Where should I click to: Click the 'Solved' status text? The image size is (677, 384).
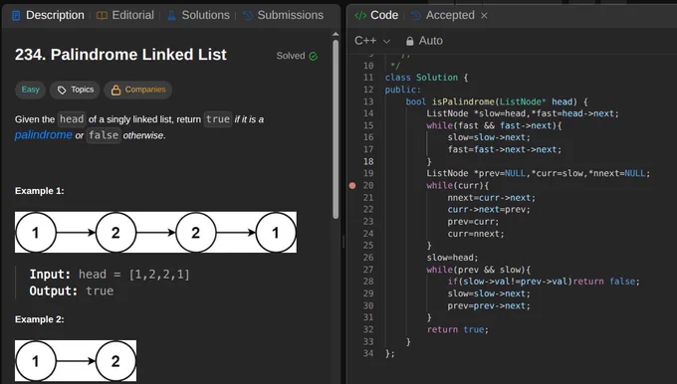tap(291, 56)
